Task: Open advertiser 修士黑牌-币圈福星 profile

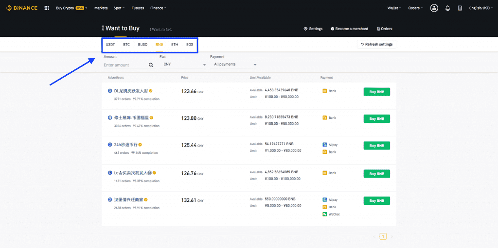Action: click(131, 117)
